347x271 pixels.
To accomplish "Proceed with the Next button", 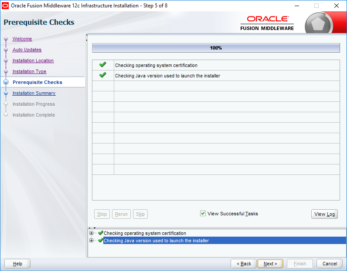I will point(270,264).
